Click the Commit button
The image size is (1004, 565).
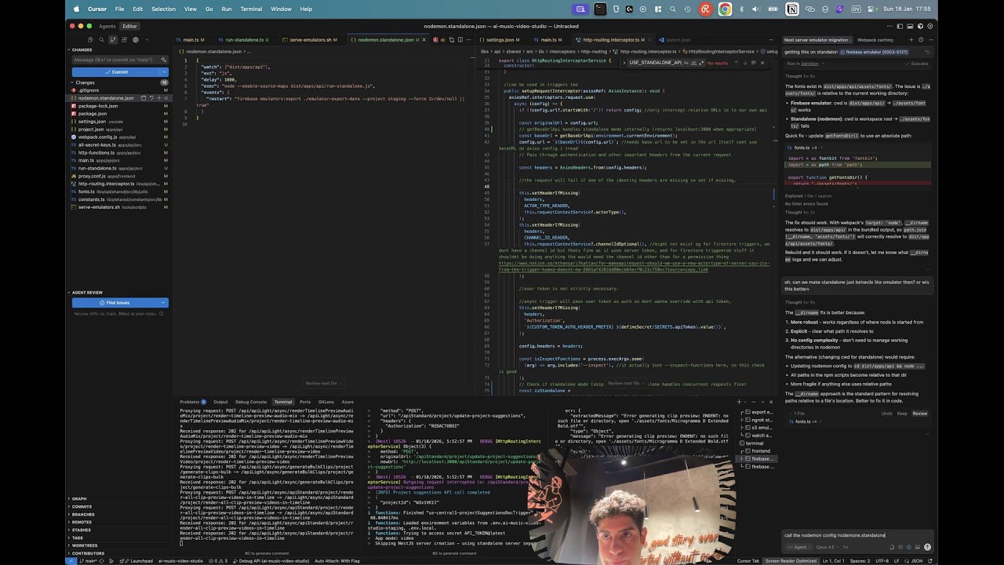(x=115, y=72)
